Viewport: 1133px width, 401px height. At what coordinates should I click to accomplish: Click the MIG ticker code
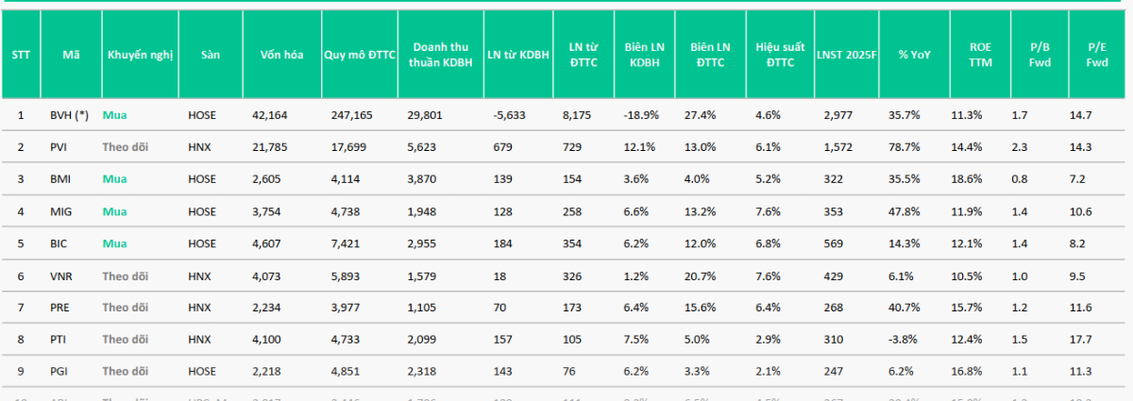click(60, 211)
